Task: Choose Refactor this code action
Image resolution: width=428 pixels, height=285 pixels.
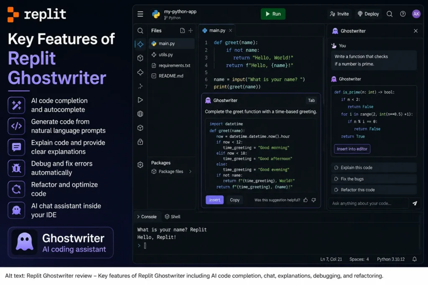Action: (374, 189)
